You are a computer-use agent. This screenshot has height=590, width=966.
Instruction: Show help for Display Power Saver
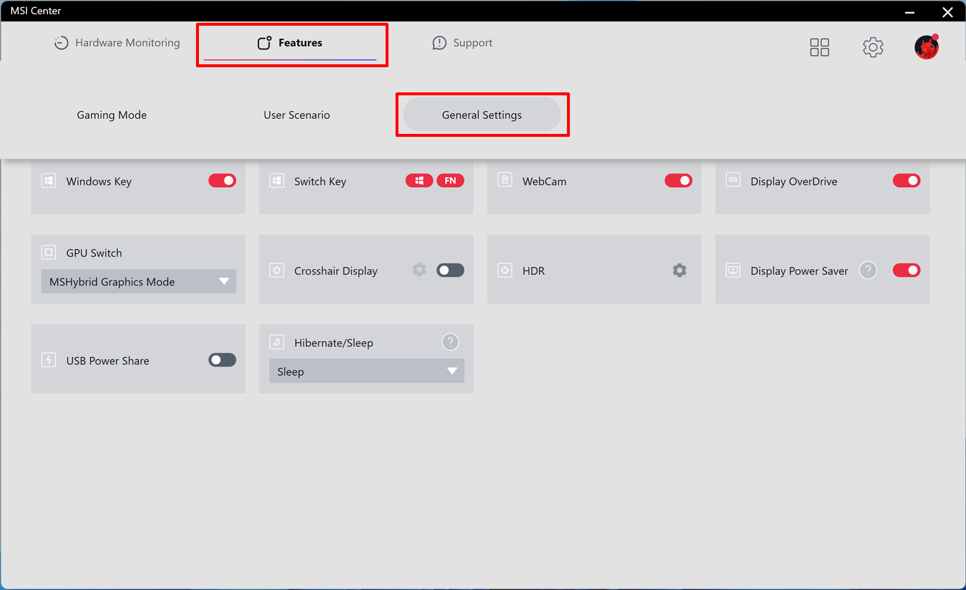(868, 270)
